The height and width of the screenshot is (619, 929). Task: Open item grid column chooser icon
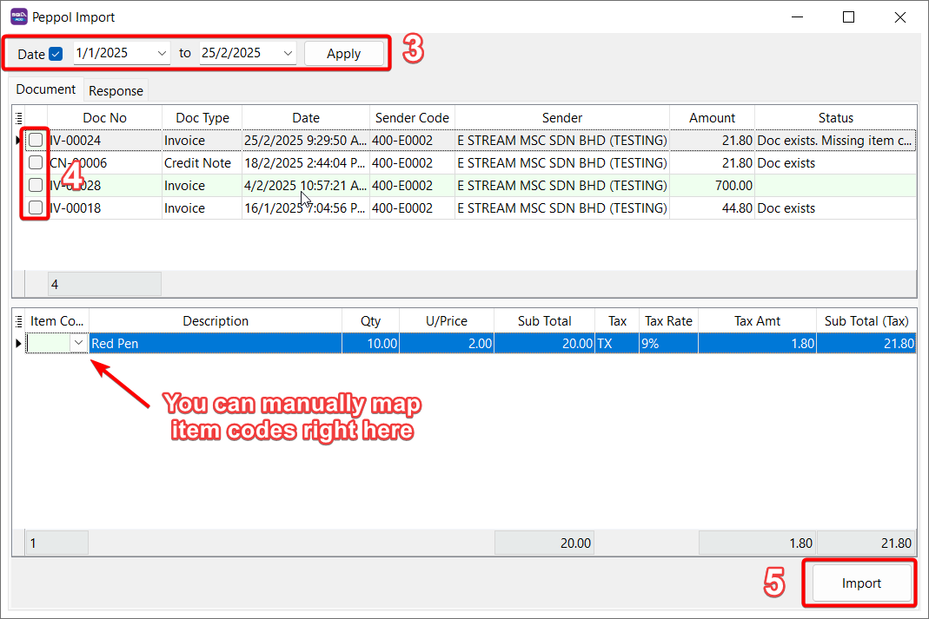(19, 321)
